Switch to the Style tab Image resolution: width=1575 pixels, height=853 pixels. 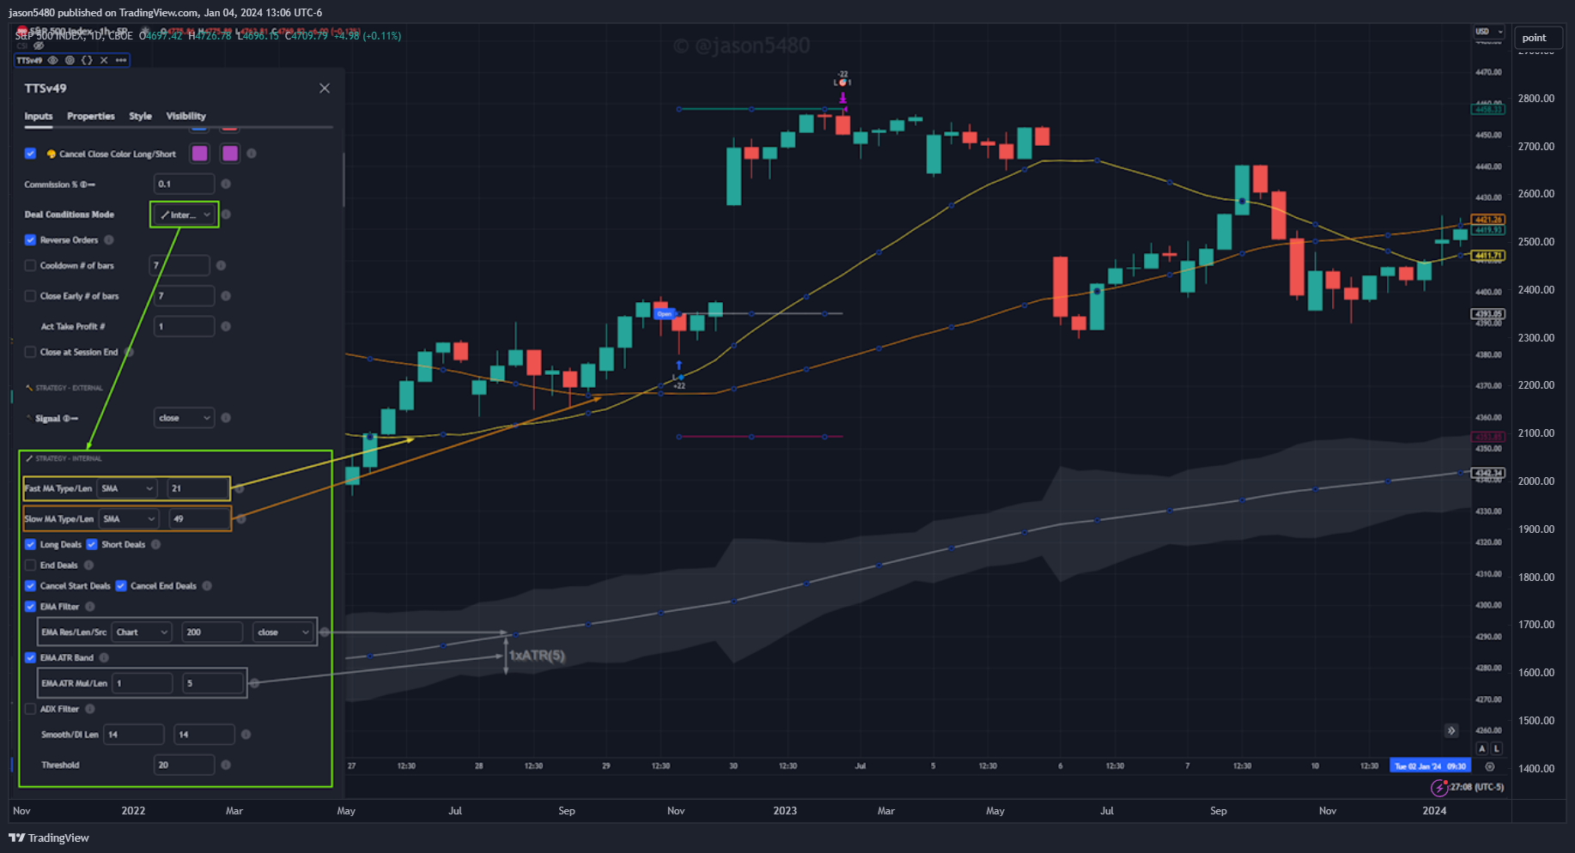pyautogui.click(x=140, y=116)
